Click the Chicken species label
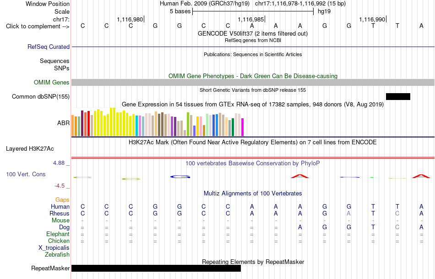 click(59, 241)
